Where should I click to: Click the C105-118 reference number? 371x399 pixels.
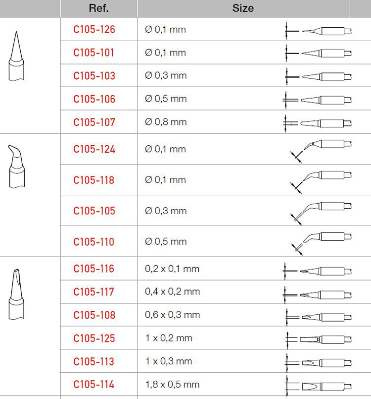[x=94, y=180]
